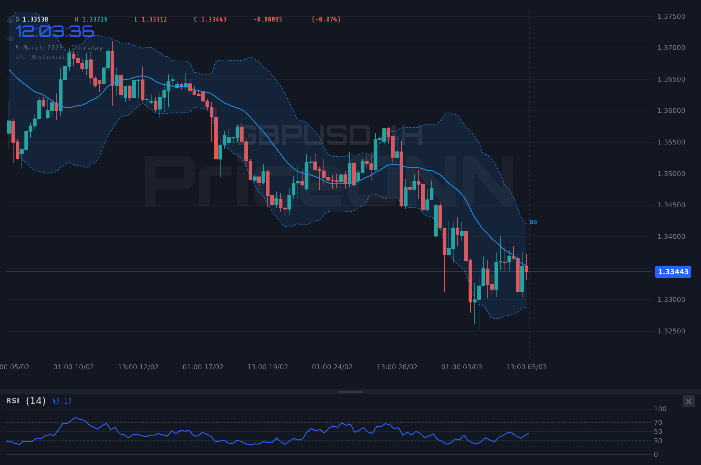Click the 1.32500 price axis label
This screenshot has height=465, width=701.
click(671, 331)
